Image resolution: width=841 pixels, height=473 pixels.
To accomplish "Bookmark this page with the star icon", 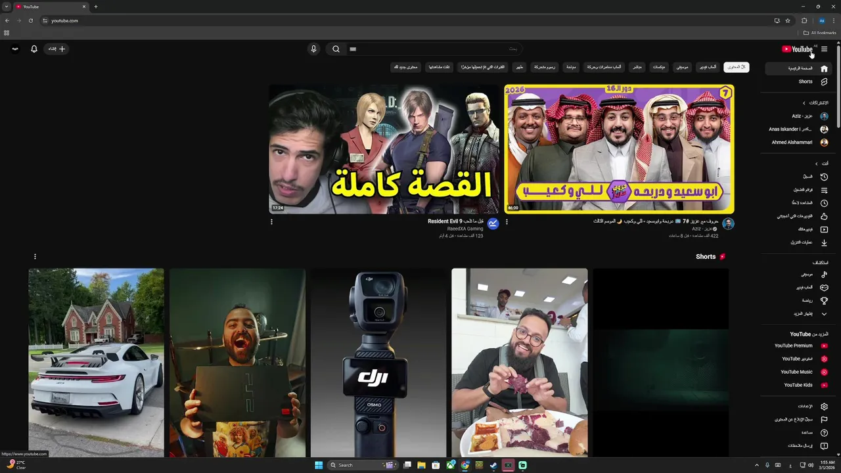I will [x=788, y=20].
